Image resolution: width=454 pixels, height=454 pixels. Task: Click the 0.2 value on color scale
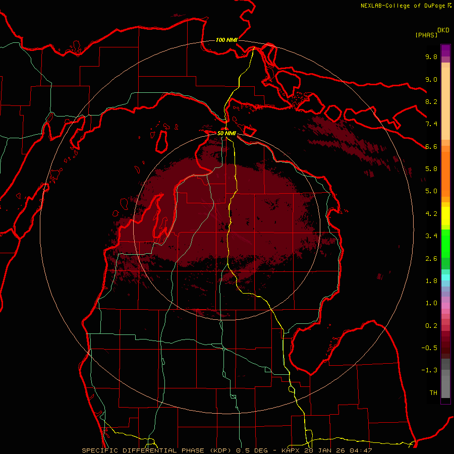point(431,326)
